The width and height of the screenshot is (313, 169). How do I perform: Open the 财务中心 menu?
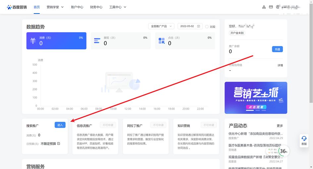tap(96, 7)
